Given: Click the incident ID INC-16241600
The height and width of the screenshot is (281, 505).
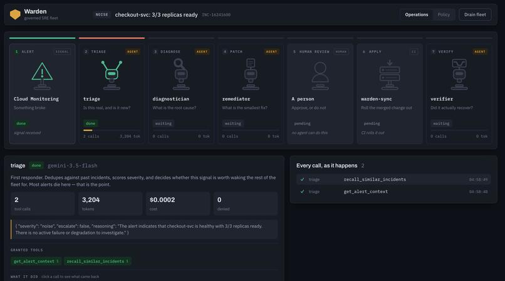Looking at the screenshot, I should (x=216, y=15).
